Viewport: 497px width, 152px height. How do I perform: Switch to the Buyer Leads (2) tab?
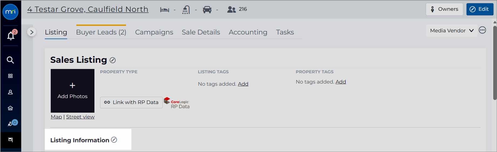tap(101, 32)
